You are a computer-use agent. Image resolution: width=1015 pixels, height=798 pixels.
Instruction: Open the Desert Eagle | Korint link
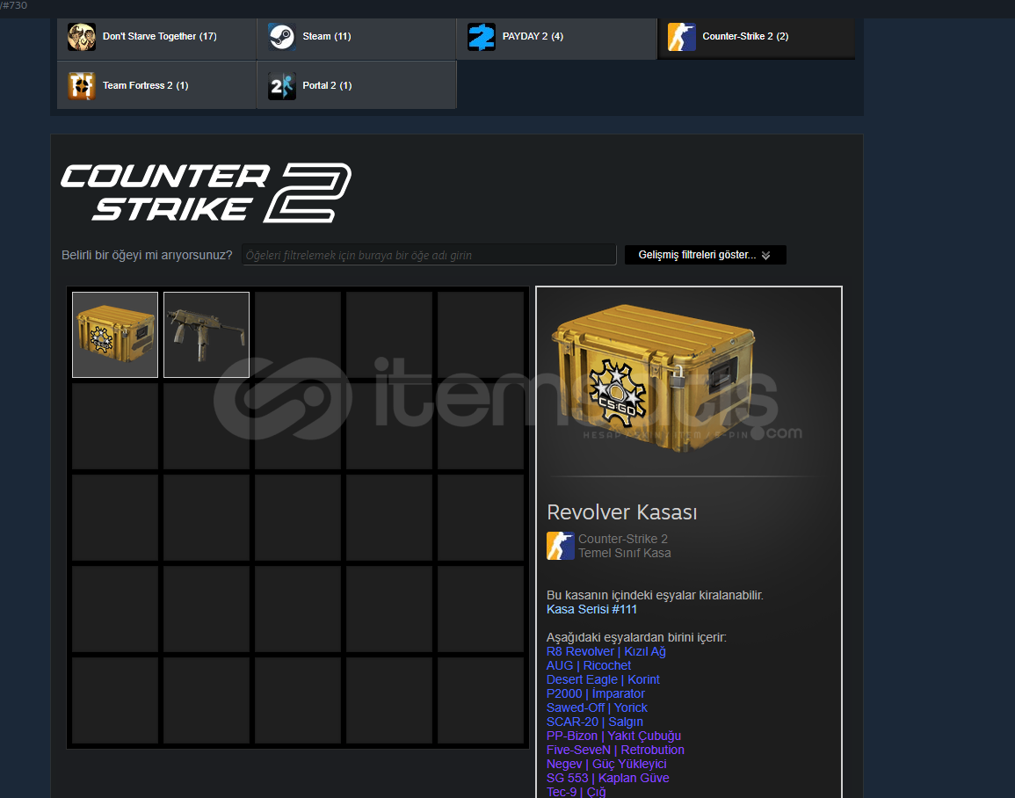pyautogui.click(x=603, y=679)
